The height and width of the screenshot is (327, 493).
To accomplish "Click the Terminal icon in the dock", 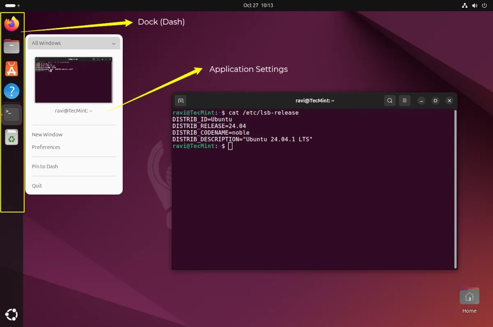I will coord(12,114).
